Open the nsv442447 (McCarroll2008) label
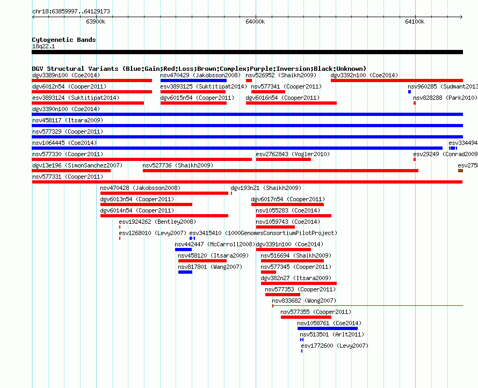This screenshot has width=478, height=388. pyautogui.click(x=215, y=244)
